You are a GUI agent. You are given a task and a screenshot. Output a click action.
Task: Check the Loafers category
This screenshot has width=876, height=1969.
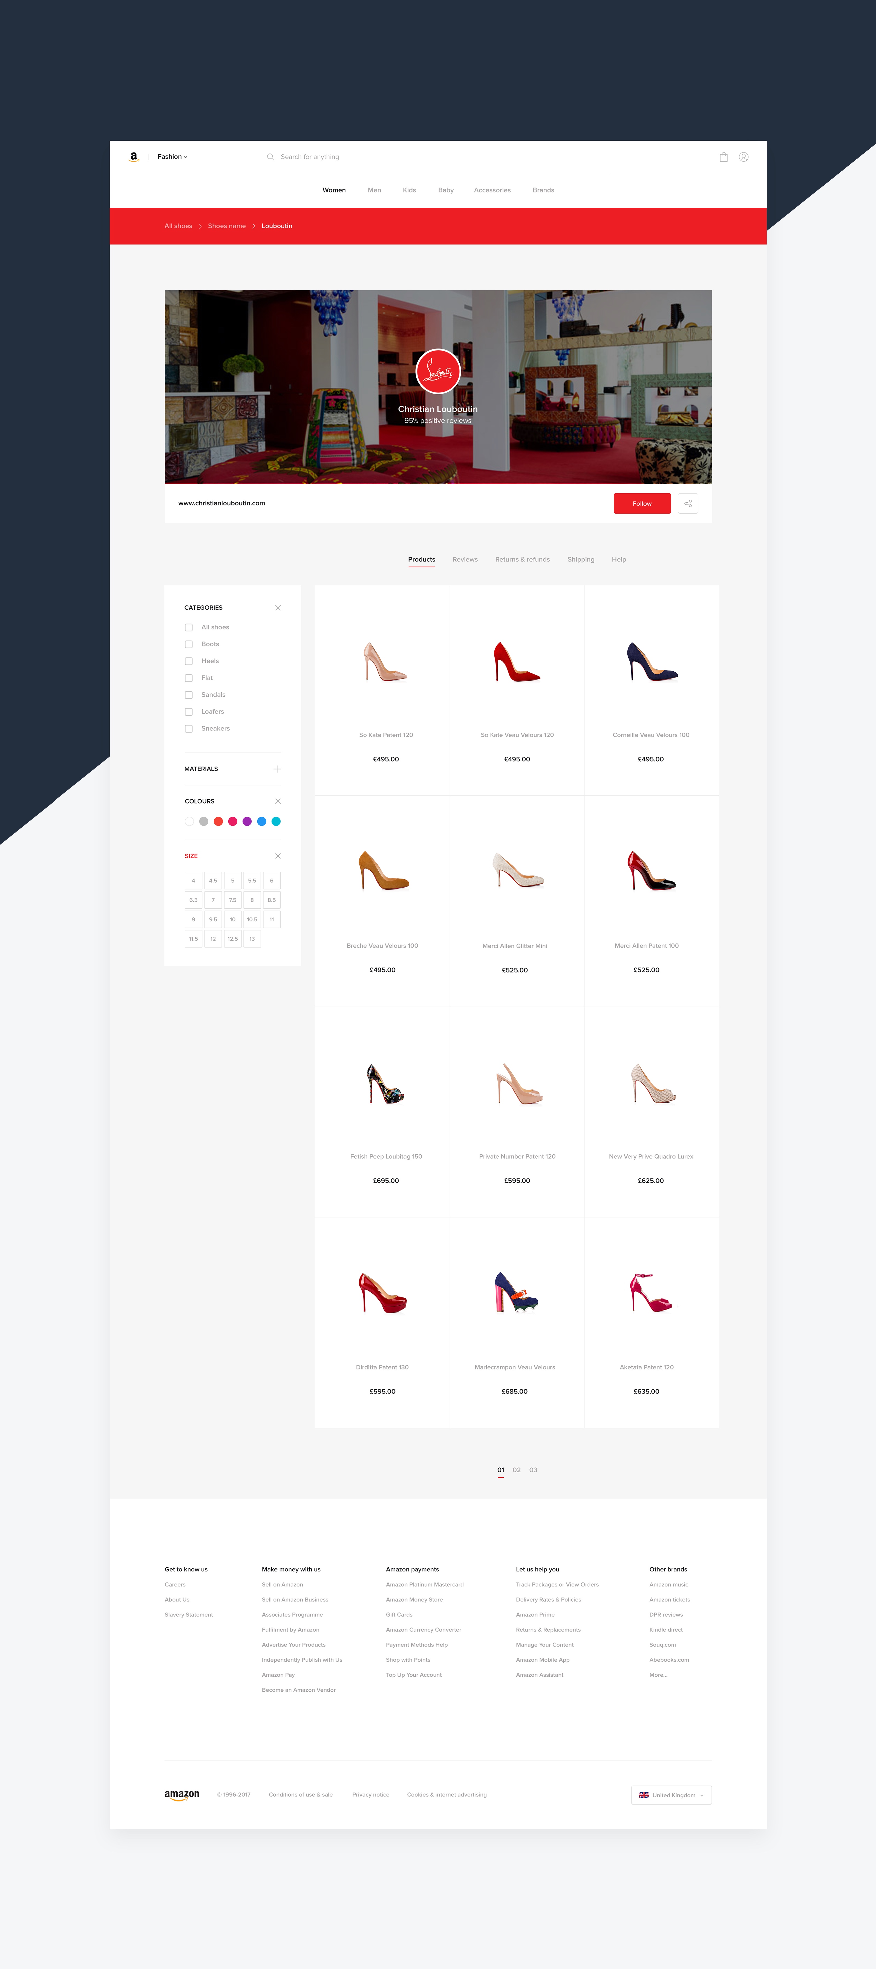click(x=189, y=712)
